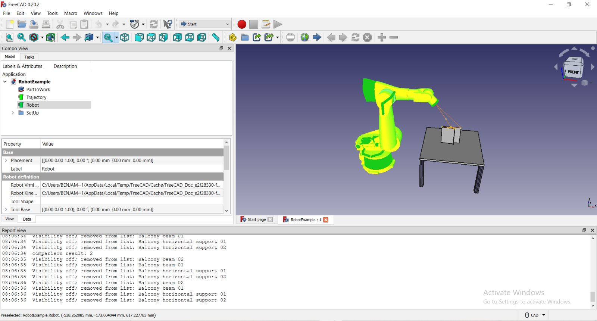Select PartToWork in the model tree

38,90
